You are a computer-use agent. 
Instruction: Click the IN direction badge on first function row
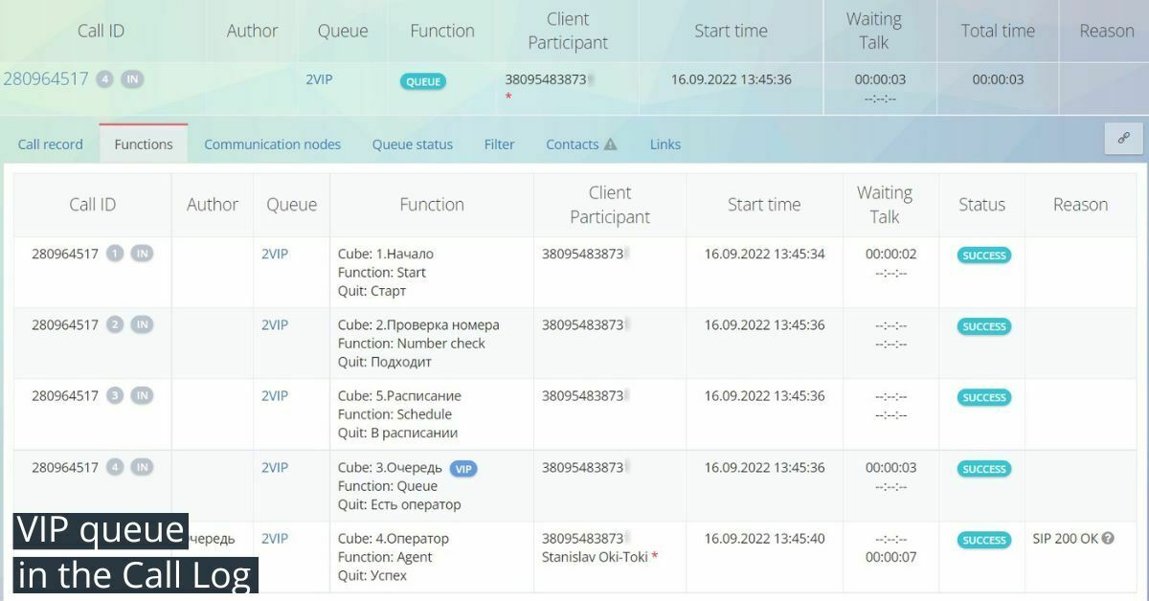(x=141, y=254)
